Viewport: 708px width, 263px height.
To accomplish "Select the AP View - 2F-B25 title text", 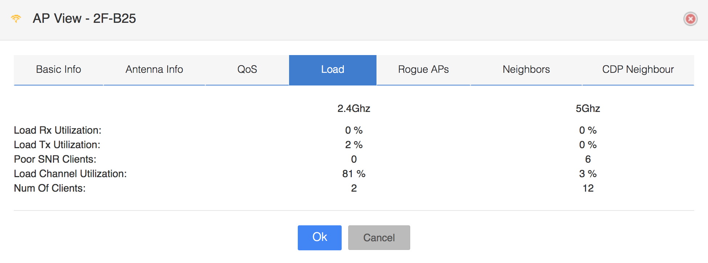I will pos(85,18).
